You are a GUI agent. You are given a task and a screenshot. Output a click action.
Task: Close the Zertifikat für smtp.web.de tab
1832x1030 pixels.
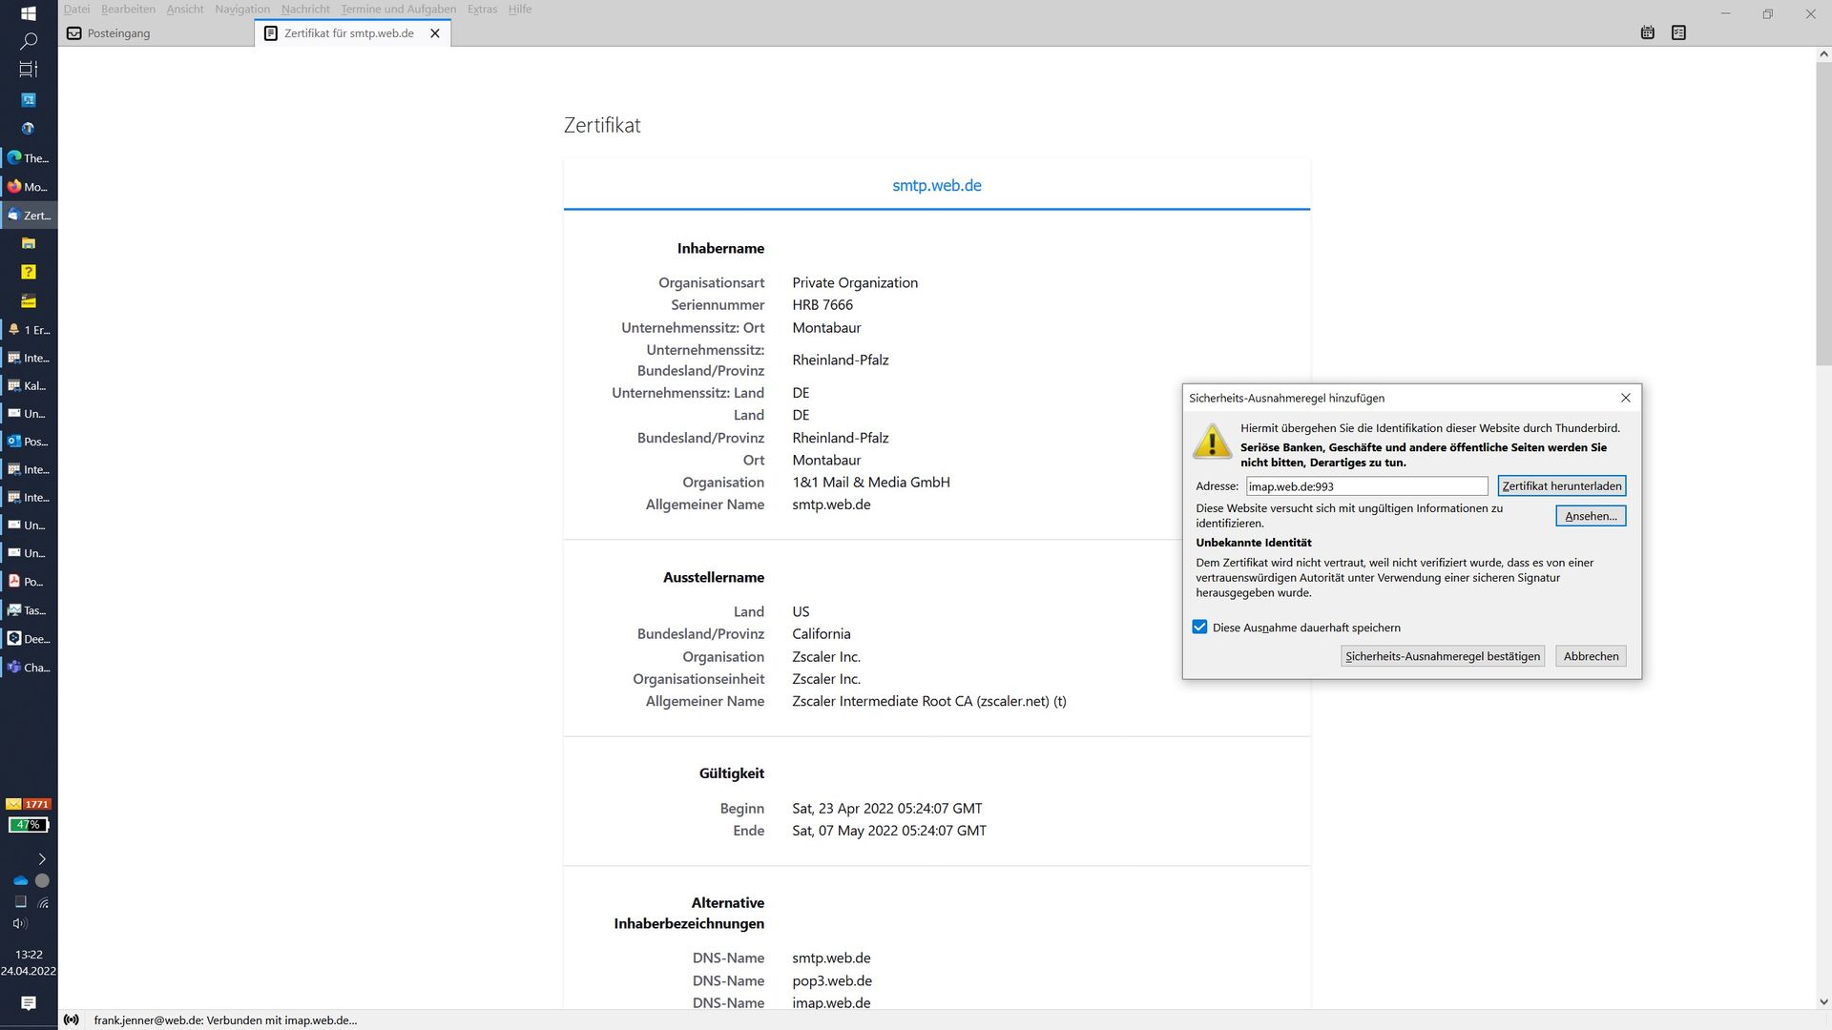pyautogui.click(x=435, y=33)
